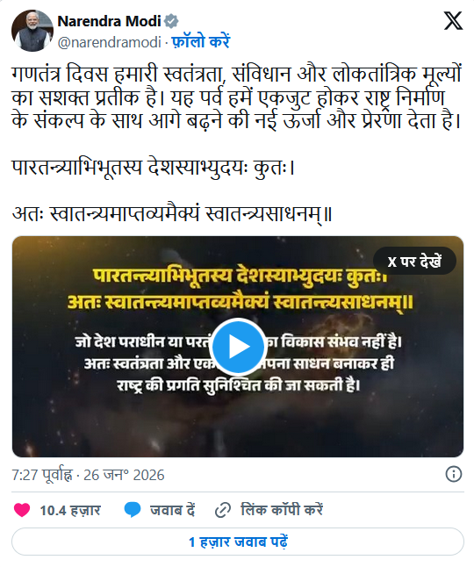Click 1 हज़ार जवाब पढ़ें button
The height and width of the screenshot is (567, 474).
pyautogui.click(x=238, y=542)
